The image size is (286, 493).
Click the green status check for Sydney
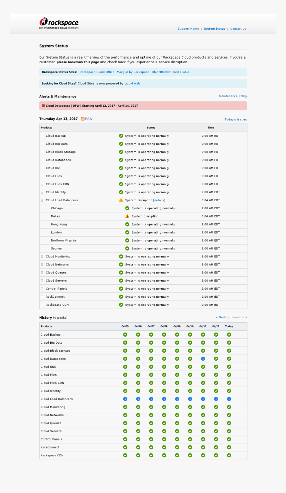pos(127,248)
